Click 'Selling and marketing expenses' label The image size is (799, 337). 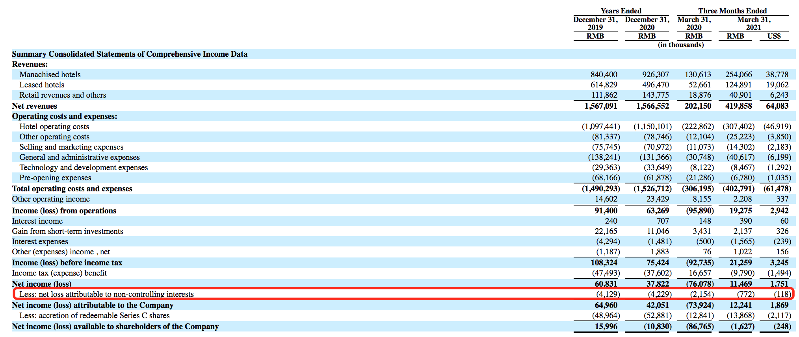pos(71,147)
